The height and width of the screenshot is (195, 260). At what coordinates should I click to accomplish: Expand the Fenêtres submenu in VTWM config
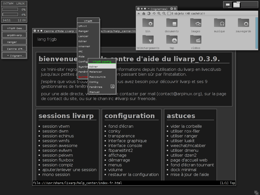[x=102, y=87]
